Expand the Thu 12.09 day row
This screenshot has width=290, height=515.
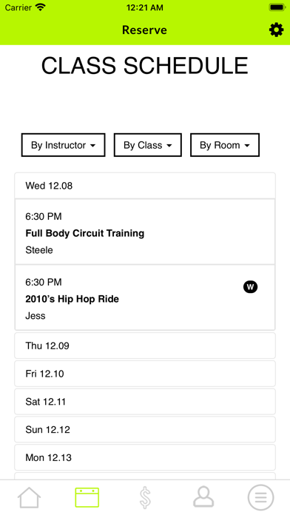pyautogui.click(x=145, y=346)
